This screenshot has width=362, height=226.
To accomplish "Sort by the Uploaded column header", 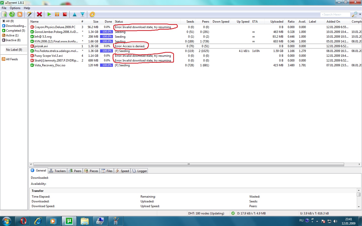I will pos(275,22).
